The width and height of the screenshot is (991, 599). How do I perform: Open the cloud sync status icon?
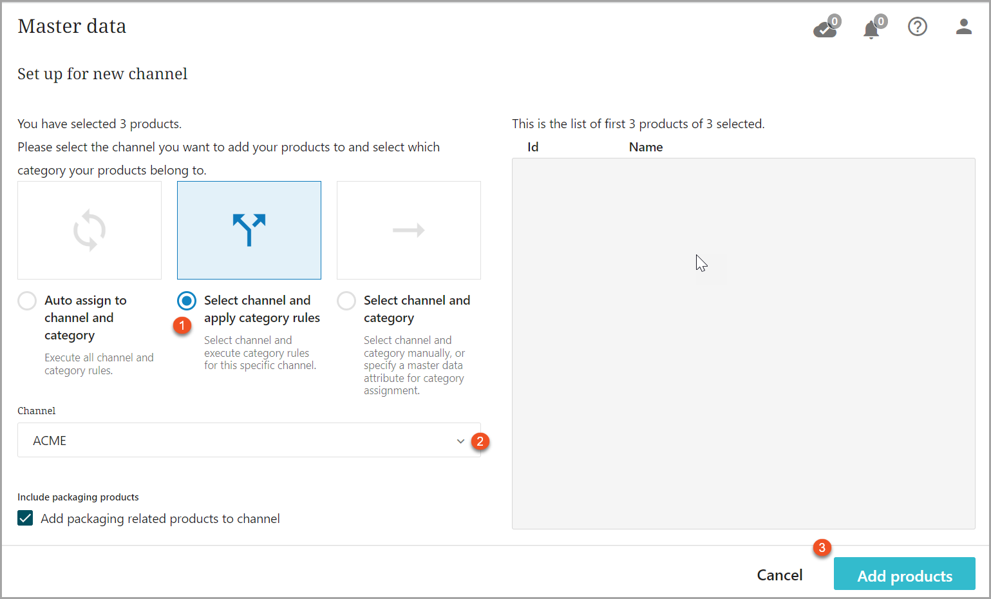coord(825,28)
